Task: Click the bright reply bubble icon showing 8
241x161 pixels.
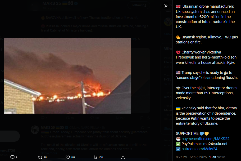Action: point(14,157)
